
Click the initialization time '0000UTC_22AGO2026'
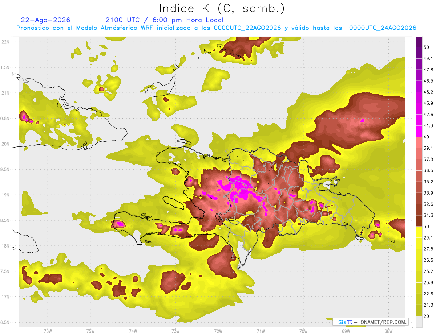247,28
